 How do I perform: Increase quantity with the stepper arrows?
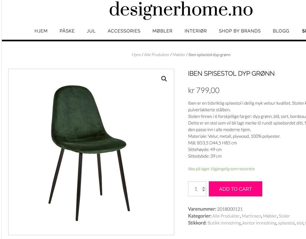coord(204,188)
